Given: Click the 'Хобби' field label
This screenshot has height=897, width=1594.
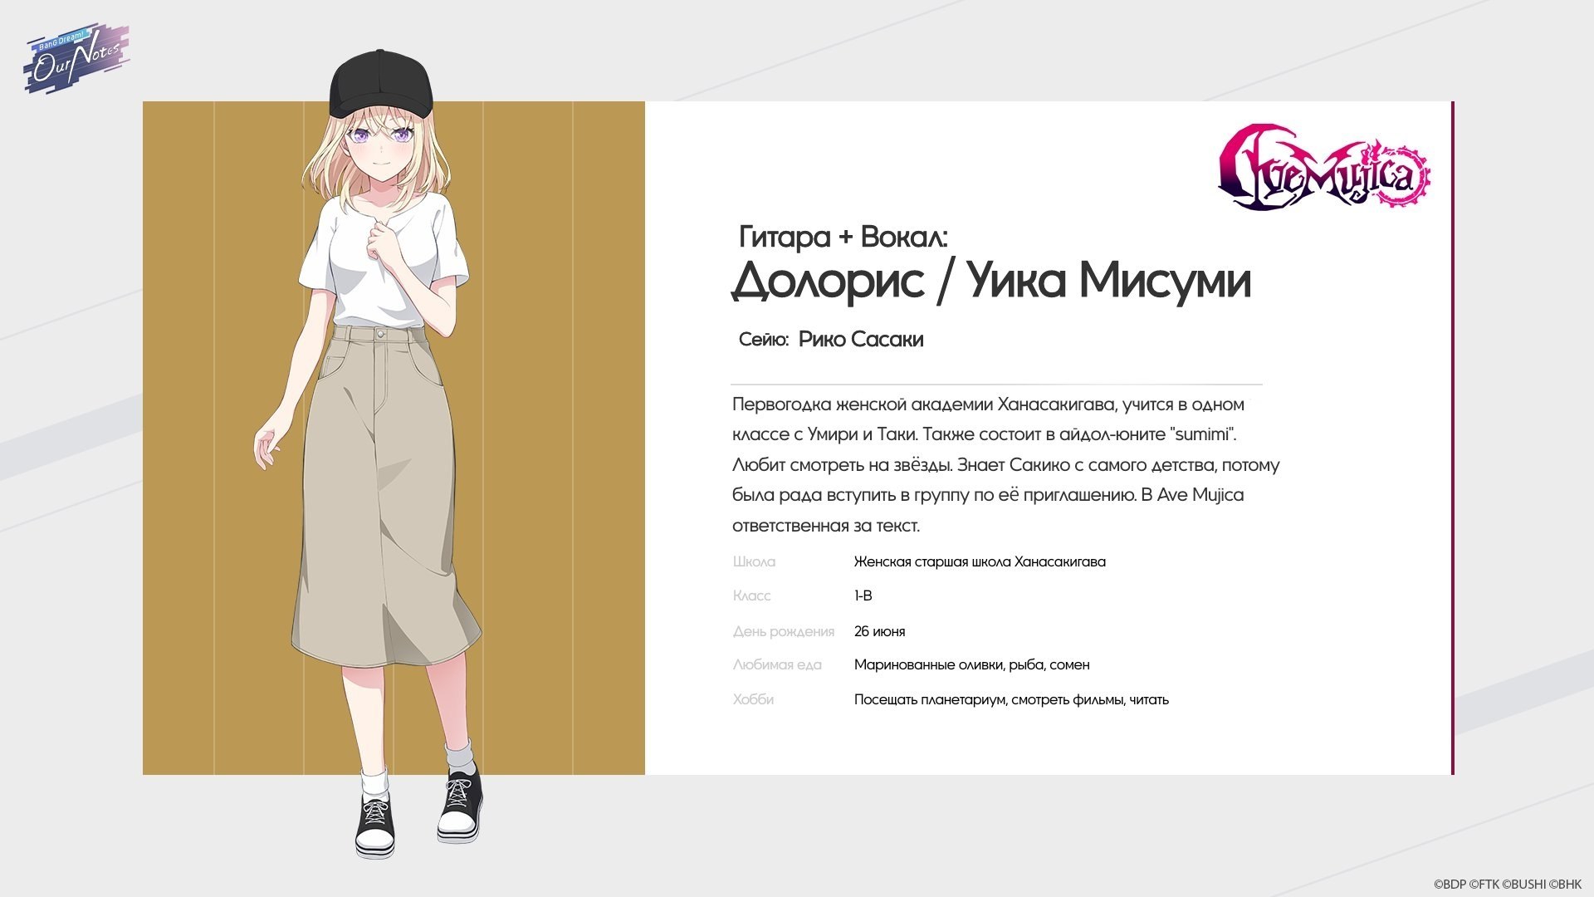Looking at the screenshot, I should 753,699.
